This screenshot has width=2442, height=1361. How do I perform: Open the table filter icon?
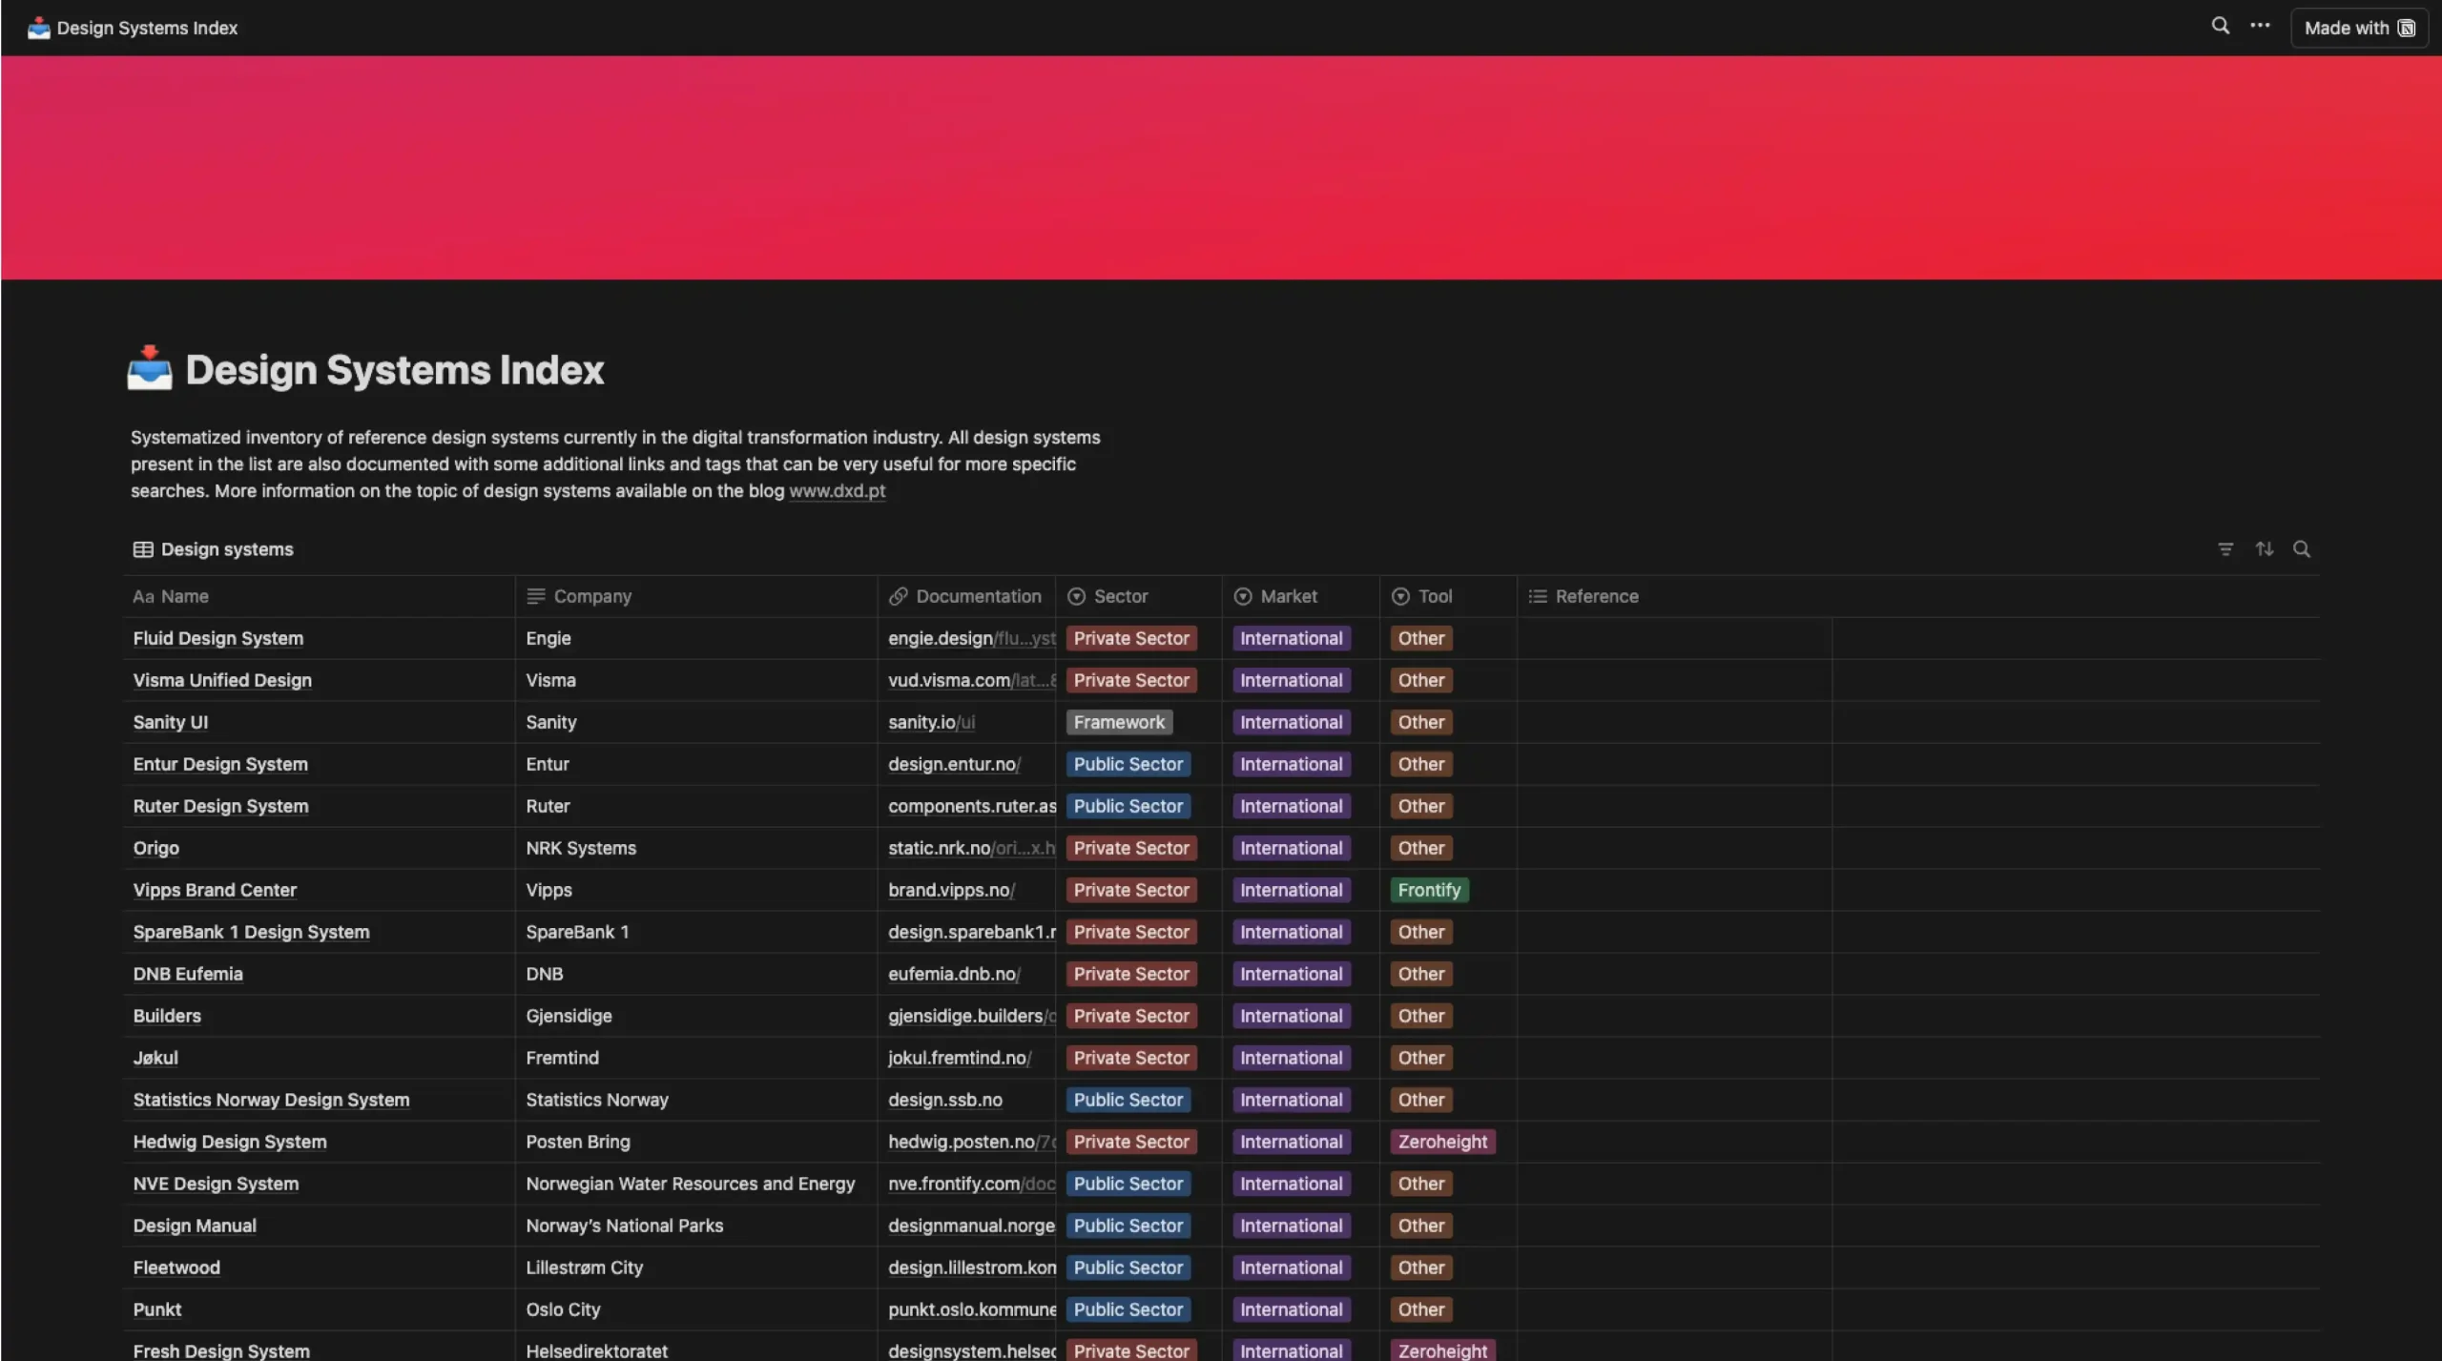click(2225, 549)
